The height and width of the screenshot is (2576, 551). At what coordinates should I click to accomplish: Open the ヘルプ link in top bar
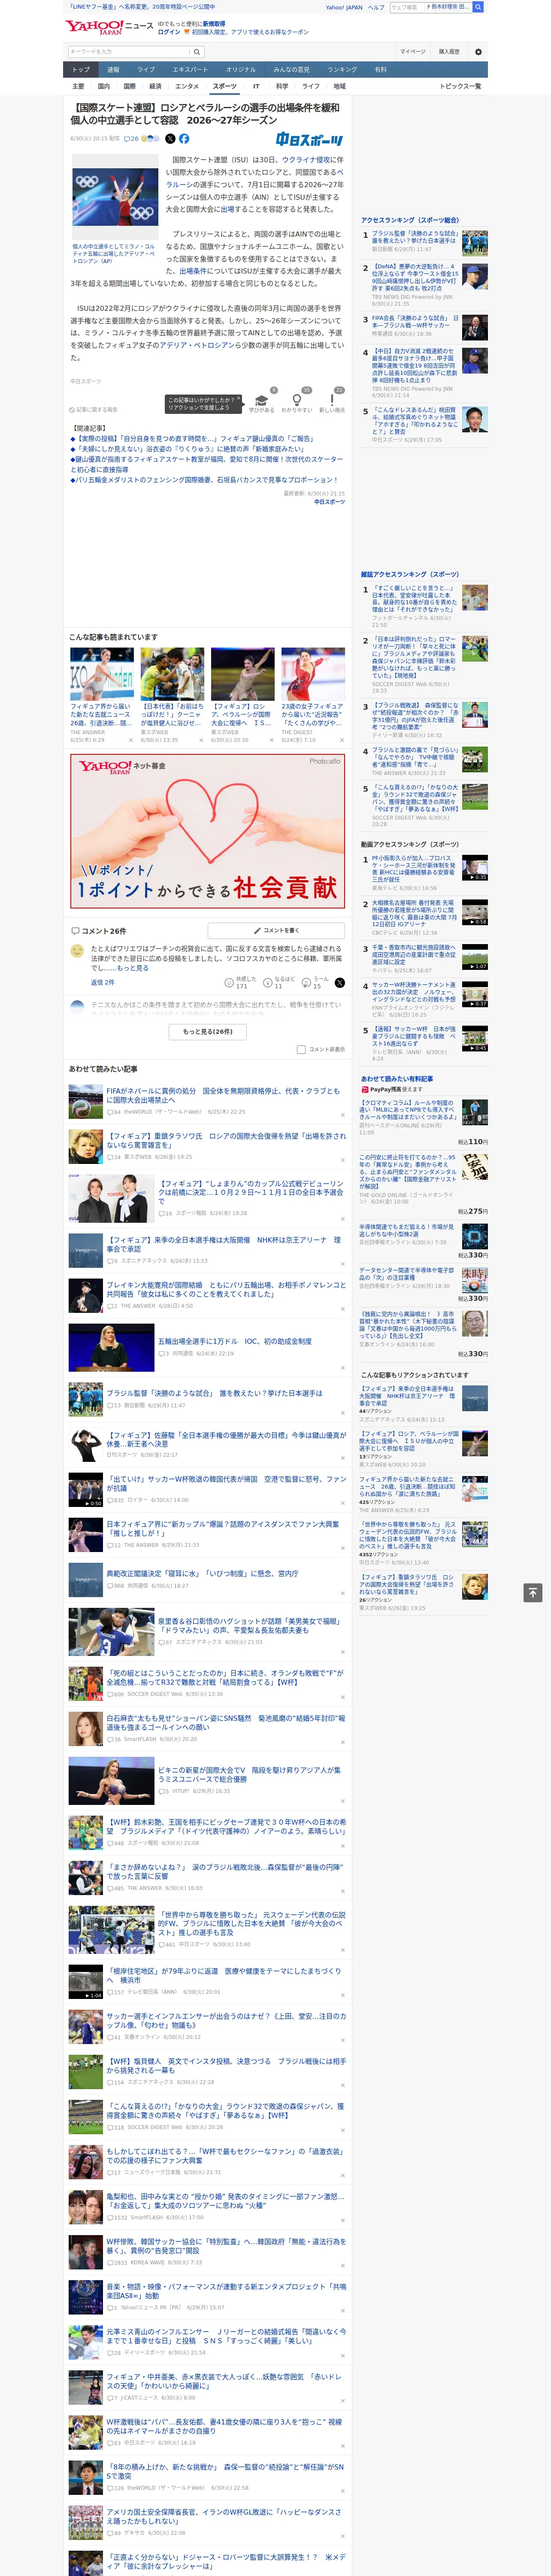coord(376,7)
